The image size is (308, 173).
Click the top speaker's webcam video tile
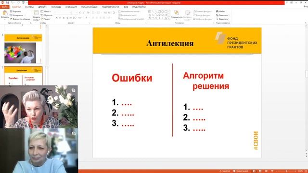click(x=38, y=107)
